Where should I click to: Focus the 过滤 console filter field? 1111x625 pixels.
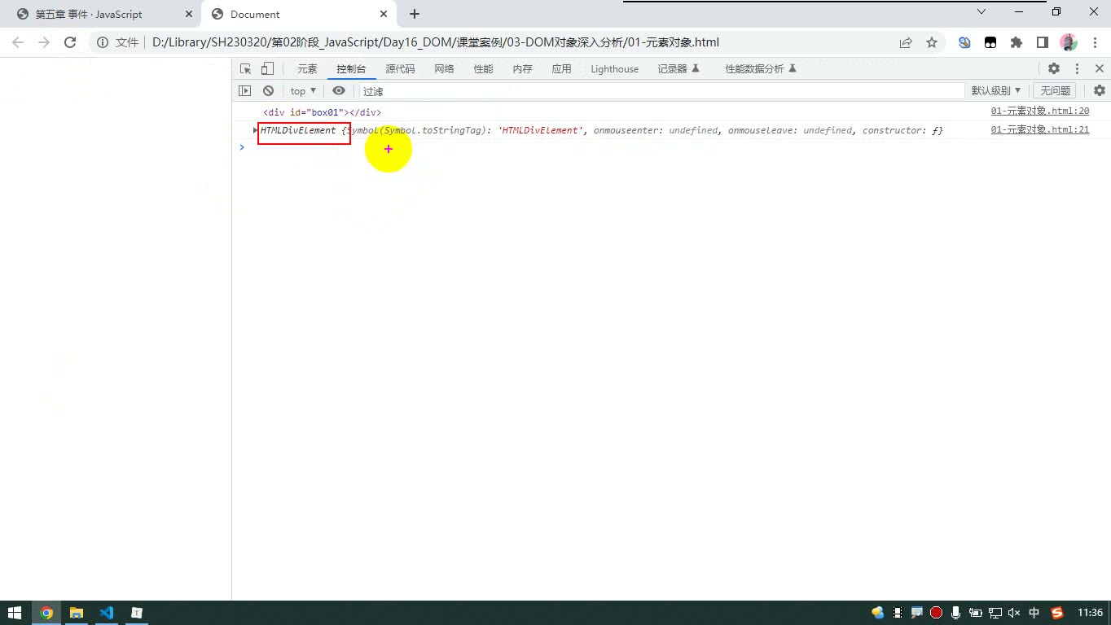662,91
